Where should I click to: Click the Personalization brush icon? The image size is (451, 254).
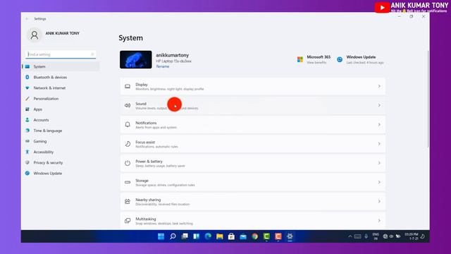click(x=27, y=99)
